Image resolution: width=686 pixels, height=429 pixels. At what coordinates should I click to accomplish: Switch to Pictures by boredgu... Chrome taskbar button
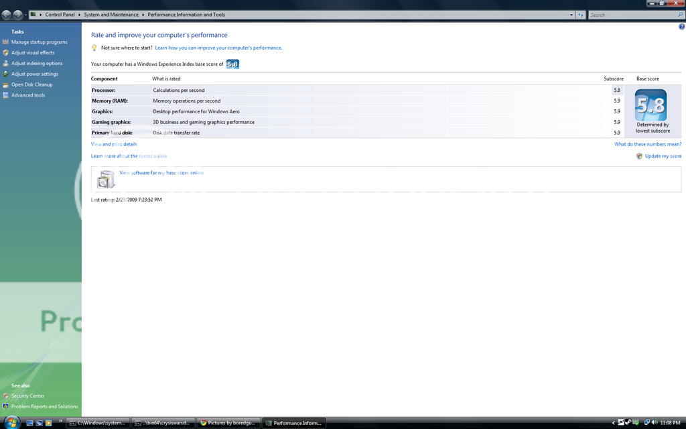pyautogui.click(x=228, y=423)
